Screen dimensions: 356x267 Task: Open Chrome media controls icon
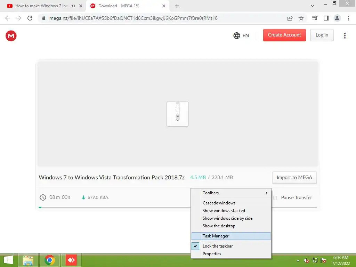pyautogui.click(x=315, y=18)
